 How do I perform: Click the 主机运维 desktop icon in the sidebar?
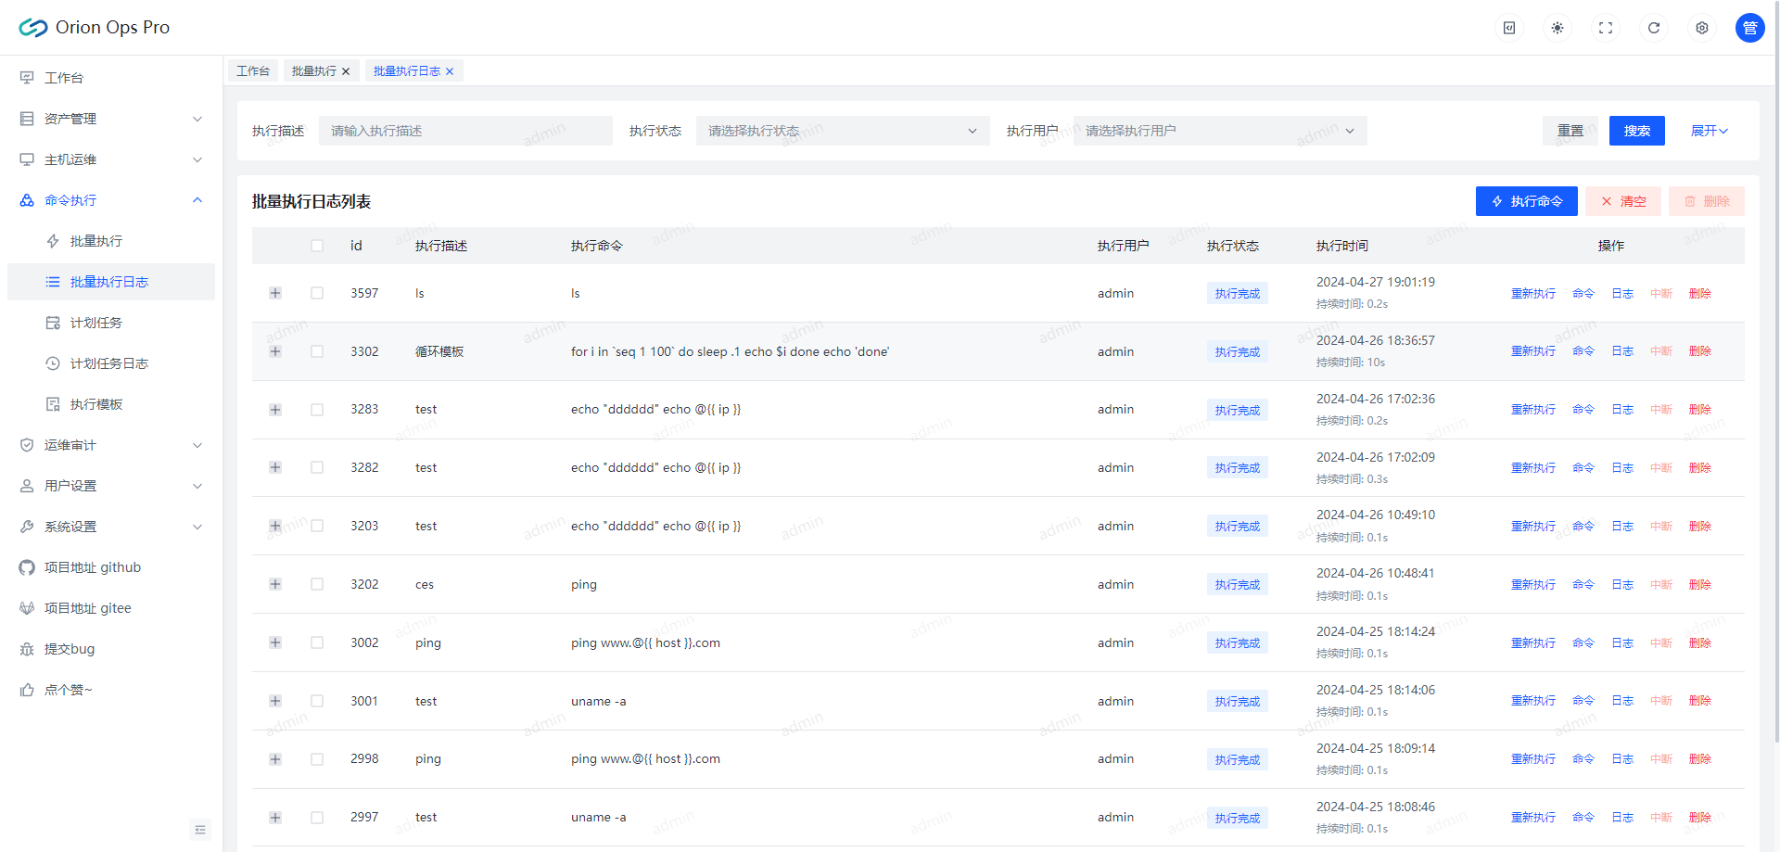click(27, 159)
